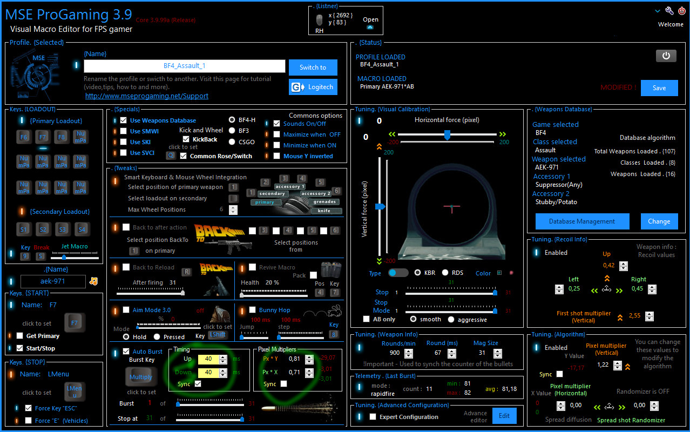
Task: Adjust the First shot multiplier stepper
Action: [x=650, y=316]
